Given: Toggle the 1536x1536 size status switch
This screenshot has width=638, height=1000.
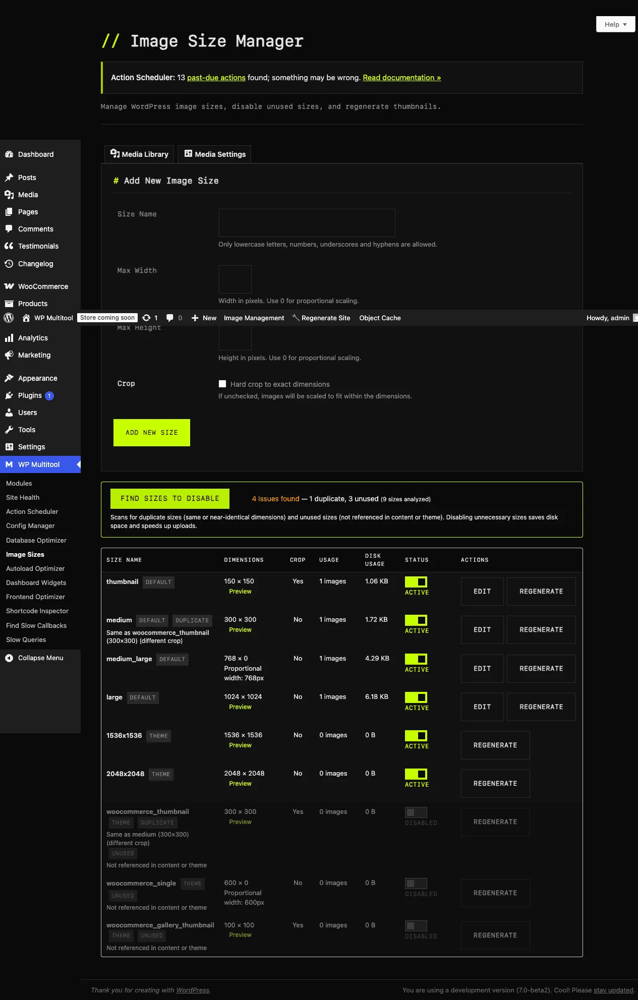Looking at the screenshot, I should click(416, 736).
